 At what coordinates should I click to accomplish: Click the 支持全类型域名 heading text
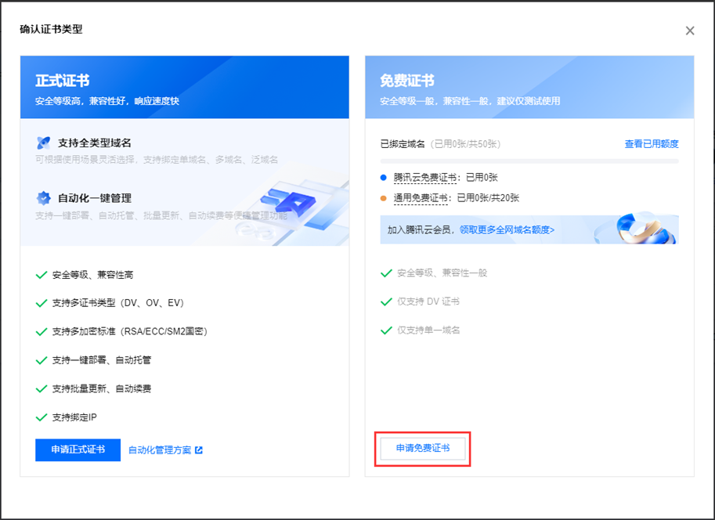pyautogui.click(x=95, y=143)
